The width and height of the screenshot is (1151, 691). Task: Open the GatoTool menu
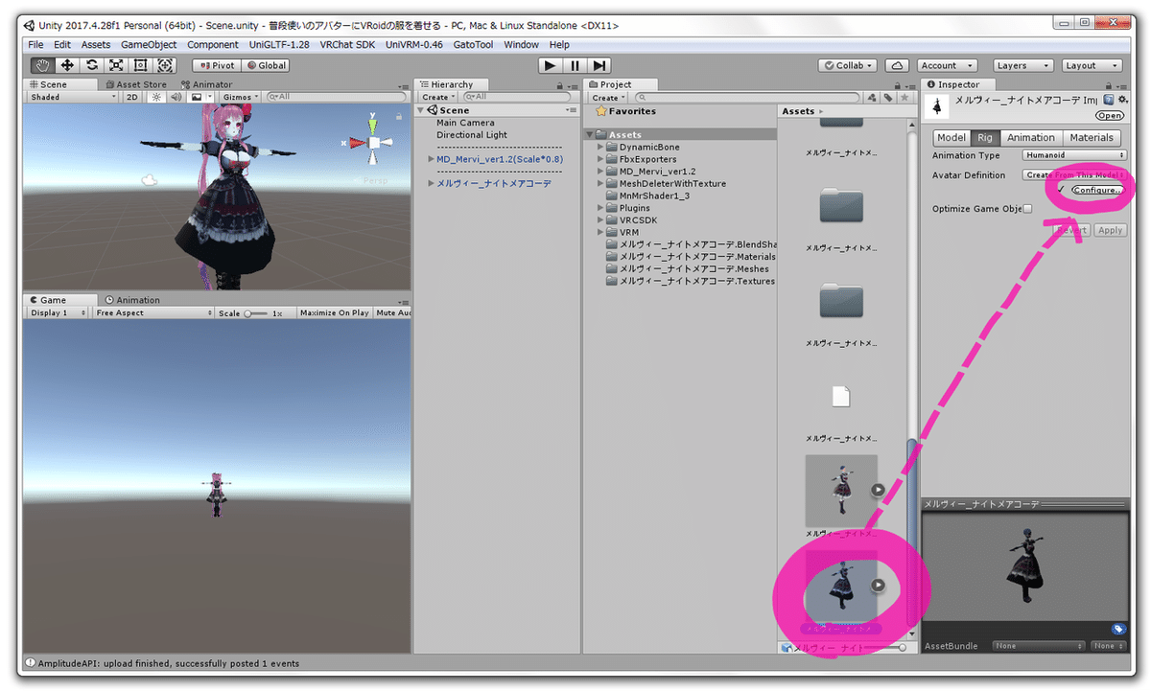(473, 45)
